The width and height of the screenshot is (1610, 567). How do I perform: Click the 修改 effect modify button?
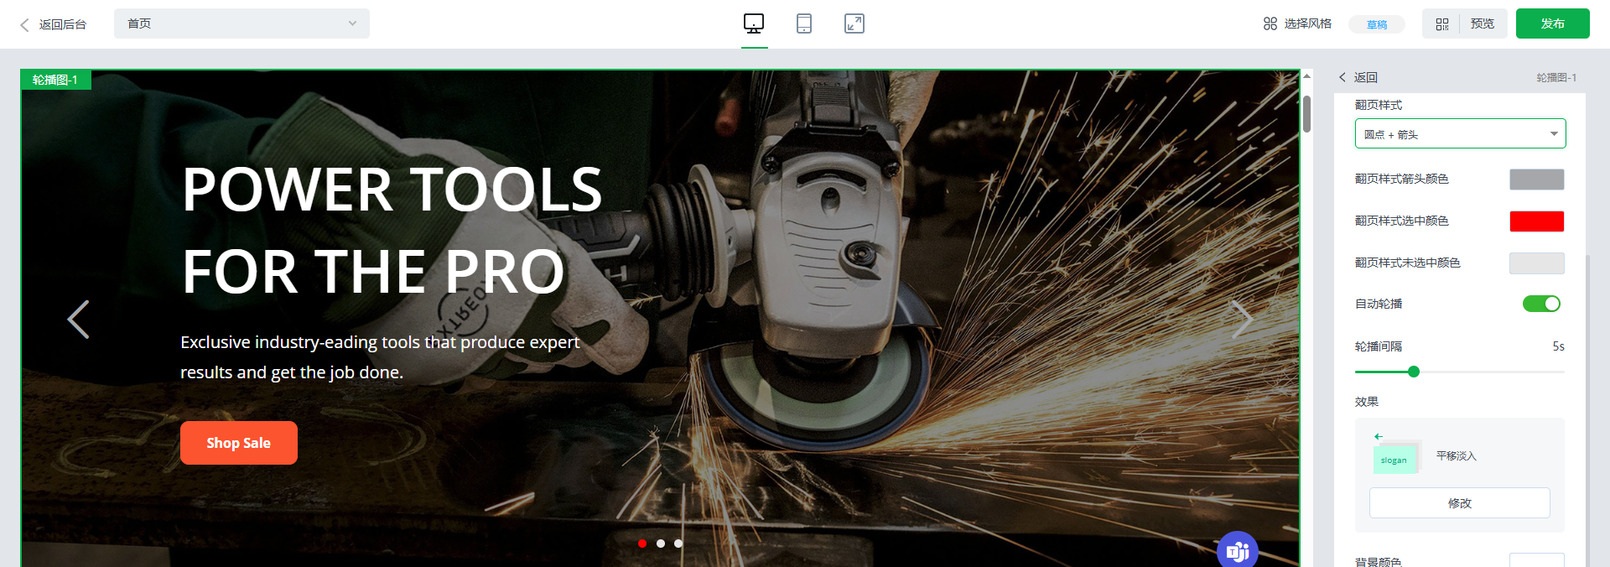pos(1459,503)
